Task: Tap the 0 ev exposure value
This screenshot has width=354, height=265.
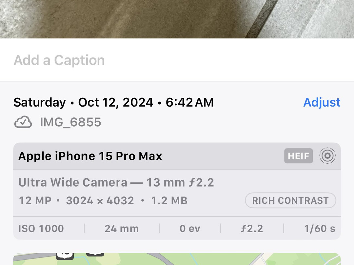Action: [190, 229]
